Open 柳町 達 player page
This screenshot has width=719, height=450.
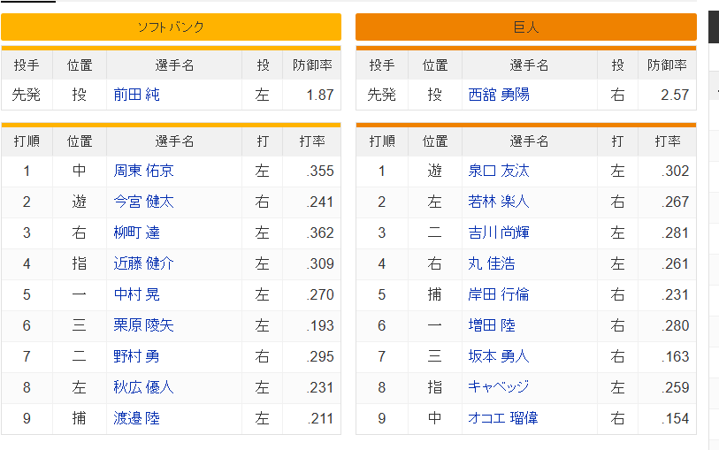click(x=136, y=233)
